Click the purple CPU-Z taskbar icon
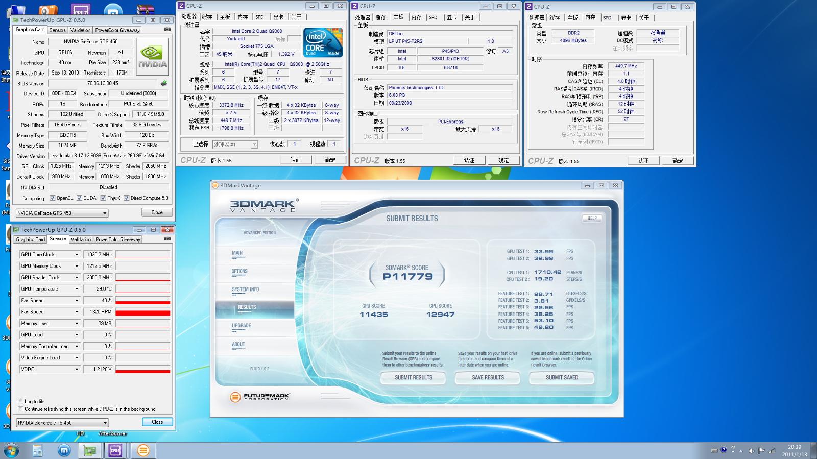 coord(116,450)
